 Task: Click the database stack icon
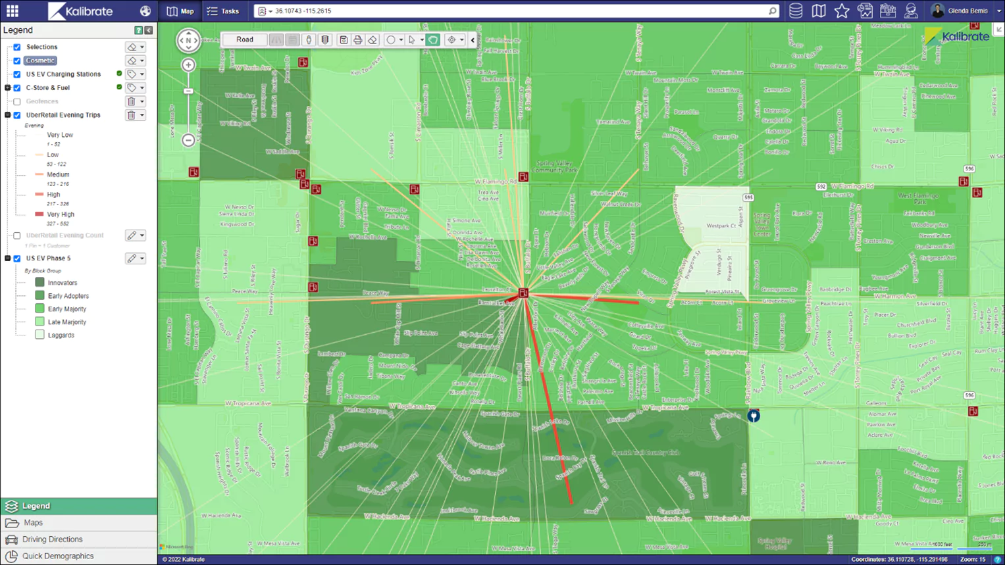click(x=796, y=11)
